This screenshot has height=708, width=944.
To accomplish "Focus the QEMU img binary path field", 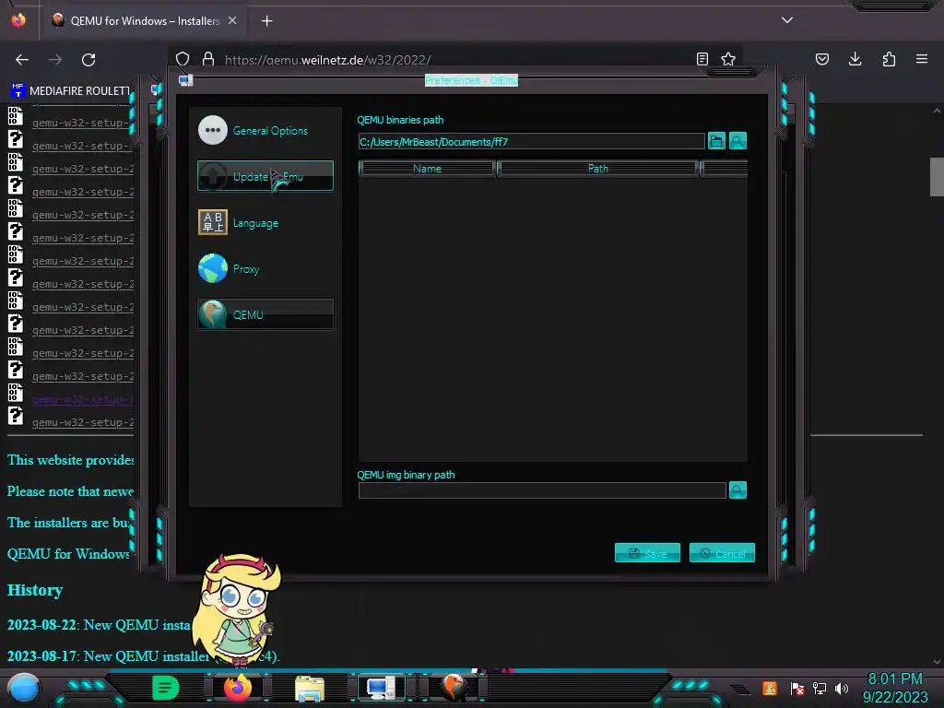I will point(542,490).
